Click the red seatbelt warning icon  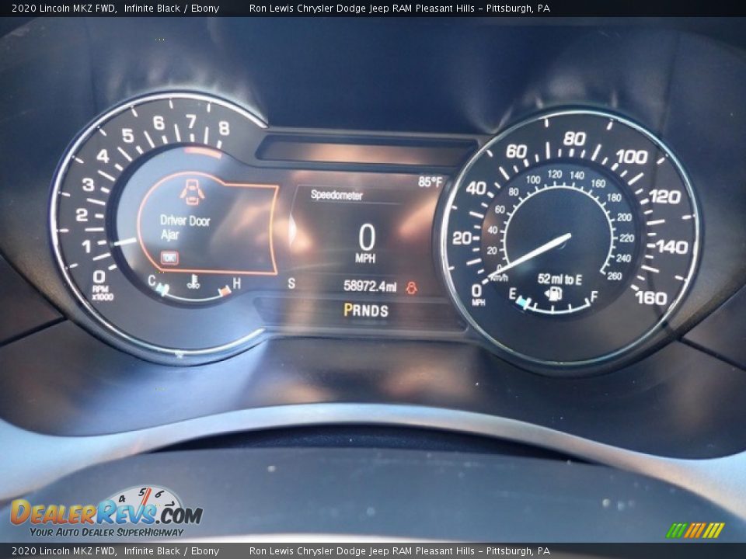[x=411, y=287]
